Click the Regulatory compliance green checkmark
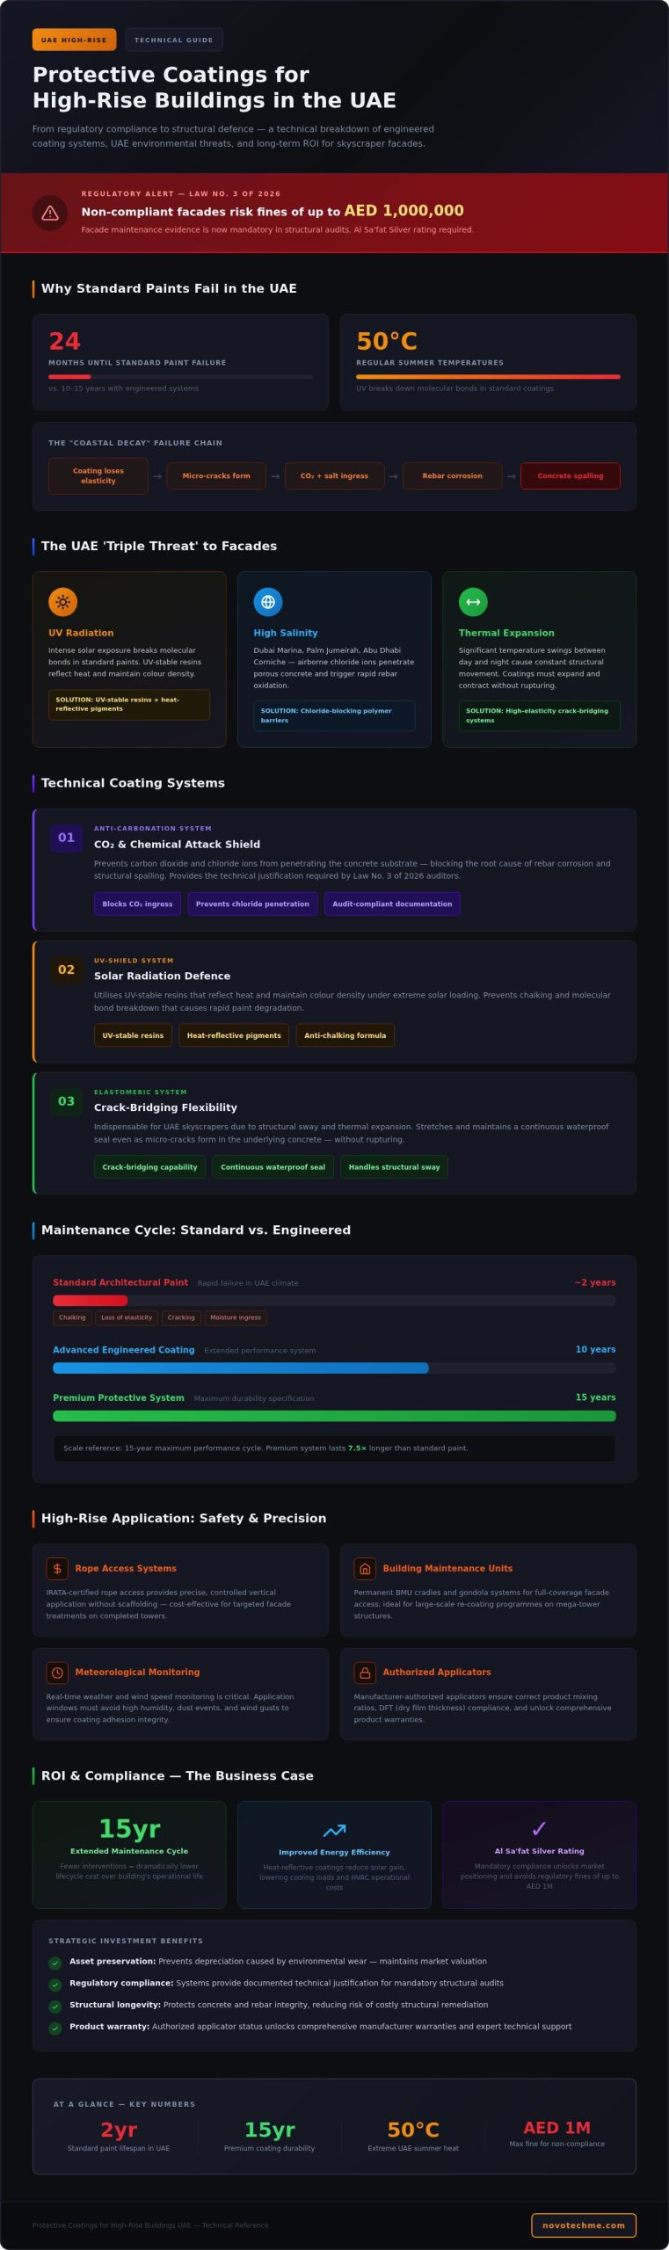 [x=55, y=1985]
